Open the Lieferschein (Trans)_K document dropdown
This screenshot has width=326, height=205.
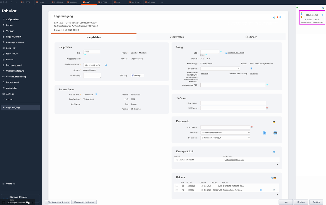[225, 138]
